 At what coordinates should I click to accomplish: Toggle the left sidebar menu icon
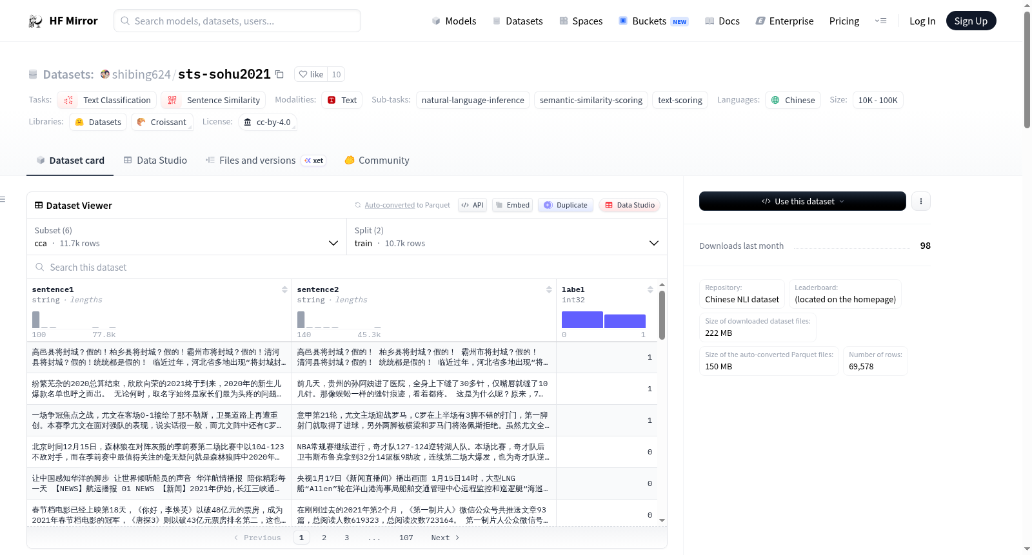click(3, 199)
